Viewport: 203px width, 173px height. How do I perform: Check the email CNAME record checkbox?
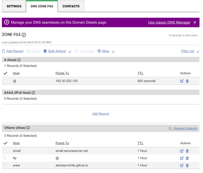point(5,151)
